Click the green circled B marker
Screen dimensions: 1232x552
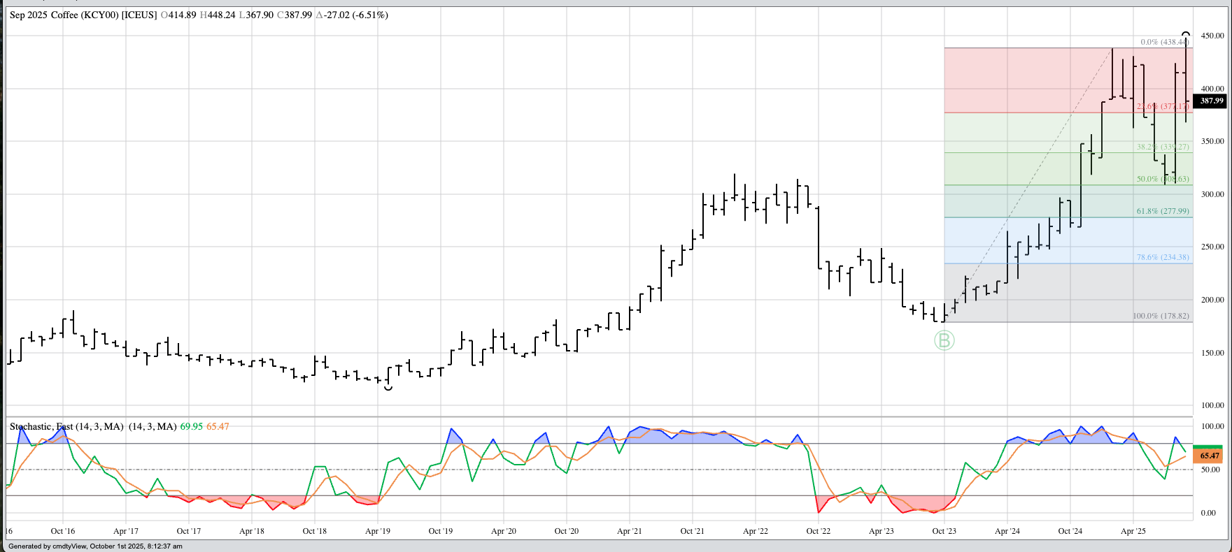click(944, 341)
